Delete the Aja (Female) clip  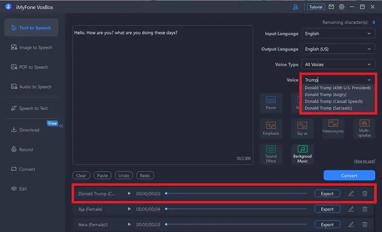tap(365, 209)
